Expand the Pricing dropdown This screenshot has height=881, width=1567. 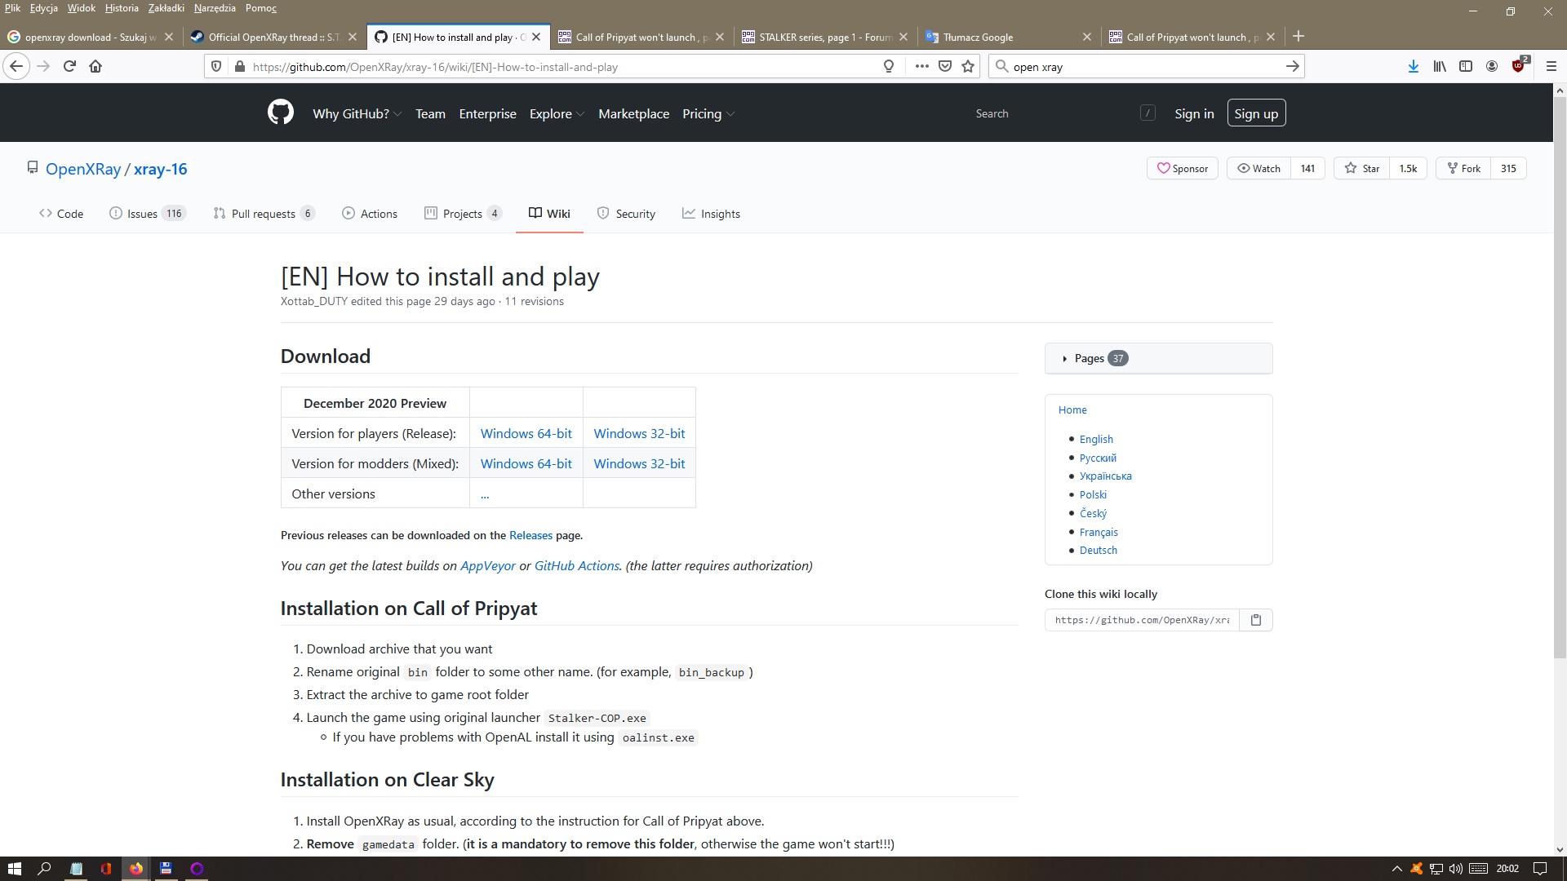708,113
